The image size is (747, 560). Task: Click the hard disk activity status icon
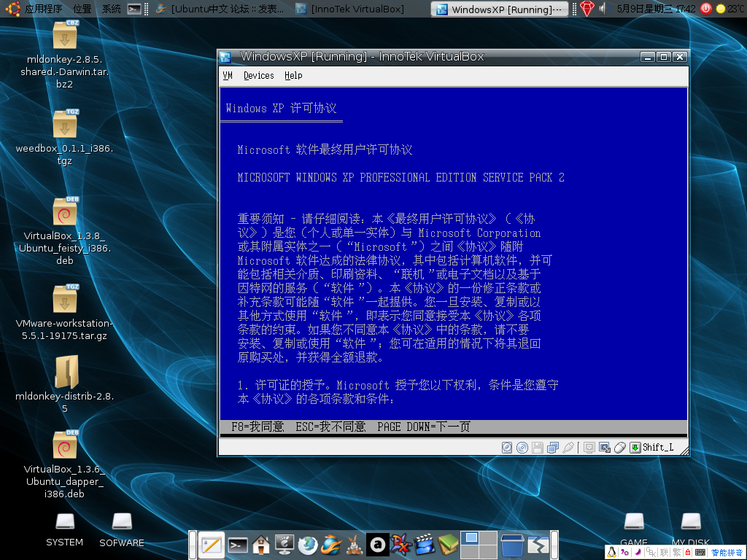pyautogui.click(x=507, y=448)
